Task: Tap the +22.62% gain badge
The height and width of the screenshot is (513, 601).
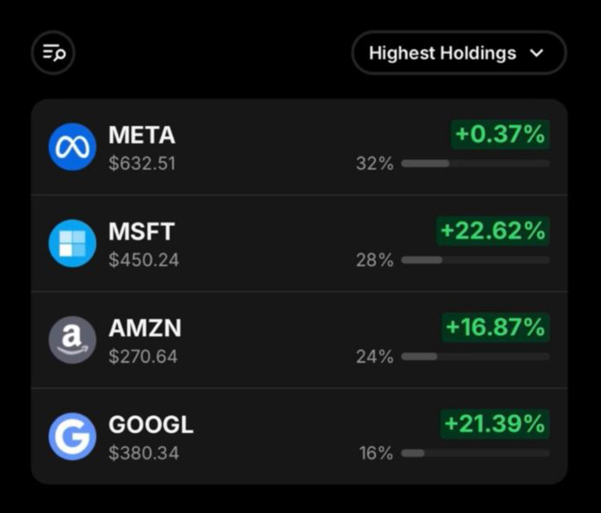Action: tap(493, 231)
